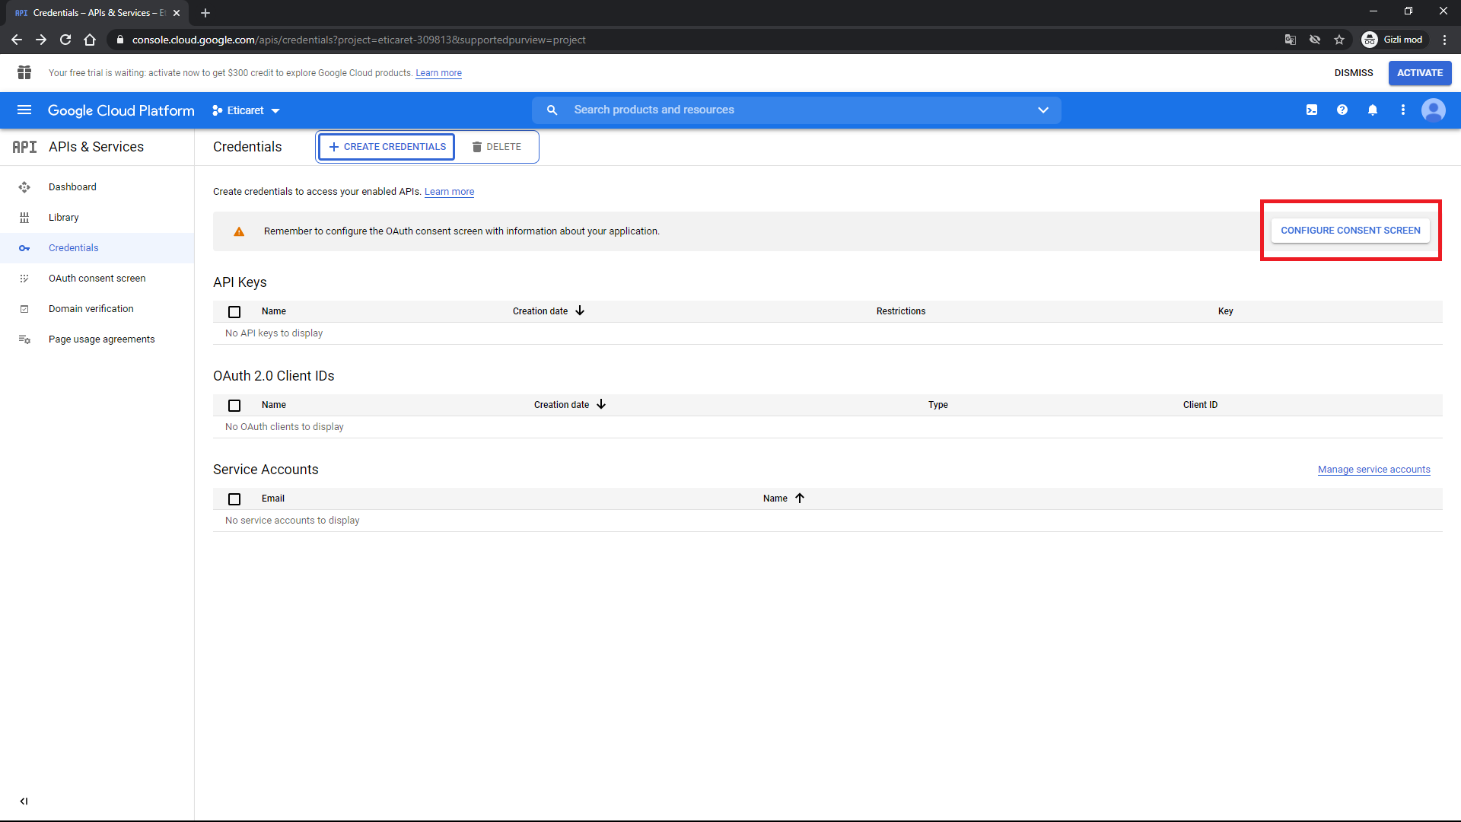Open Page usage agreements in sidebar
1461x822 pixels.
click(97, 339)
